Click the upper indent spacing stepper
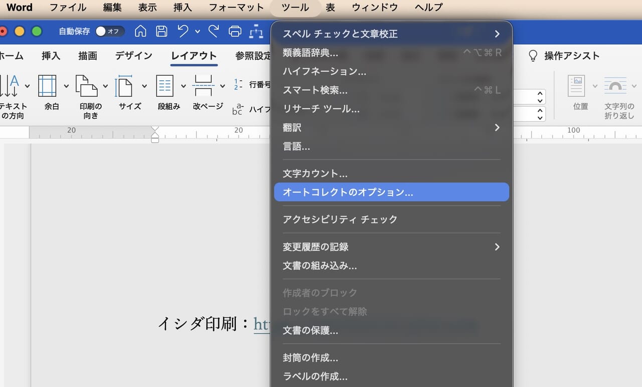This screenshot has height=387, width=642. (x=540, y=96)
